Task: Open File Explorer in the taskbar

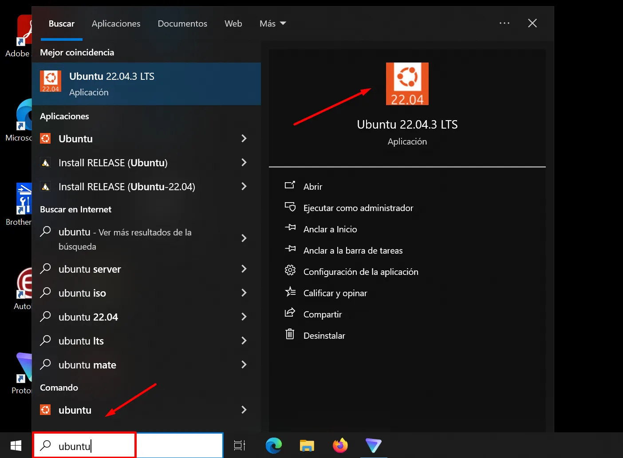Action: click(307, 445)
